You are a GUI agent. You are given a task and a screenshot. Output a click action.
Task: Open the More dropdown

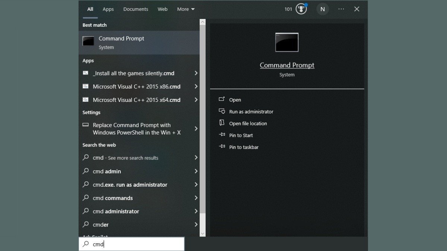tap(186, 9)
